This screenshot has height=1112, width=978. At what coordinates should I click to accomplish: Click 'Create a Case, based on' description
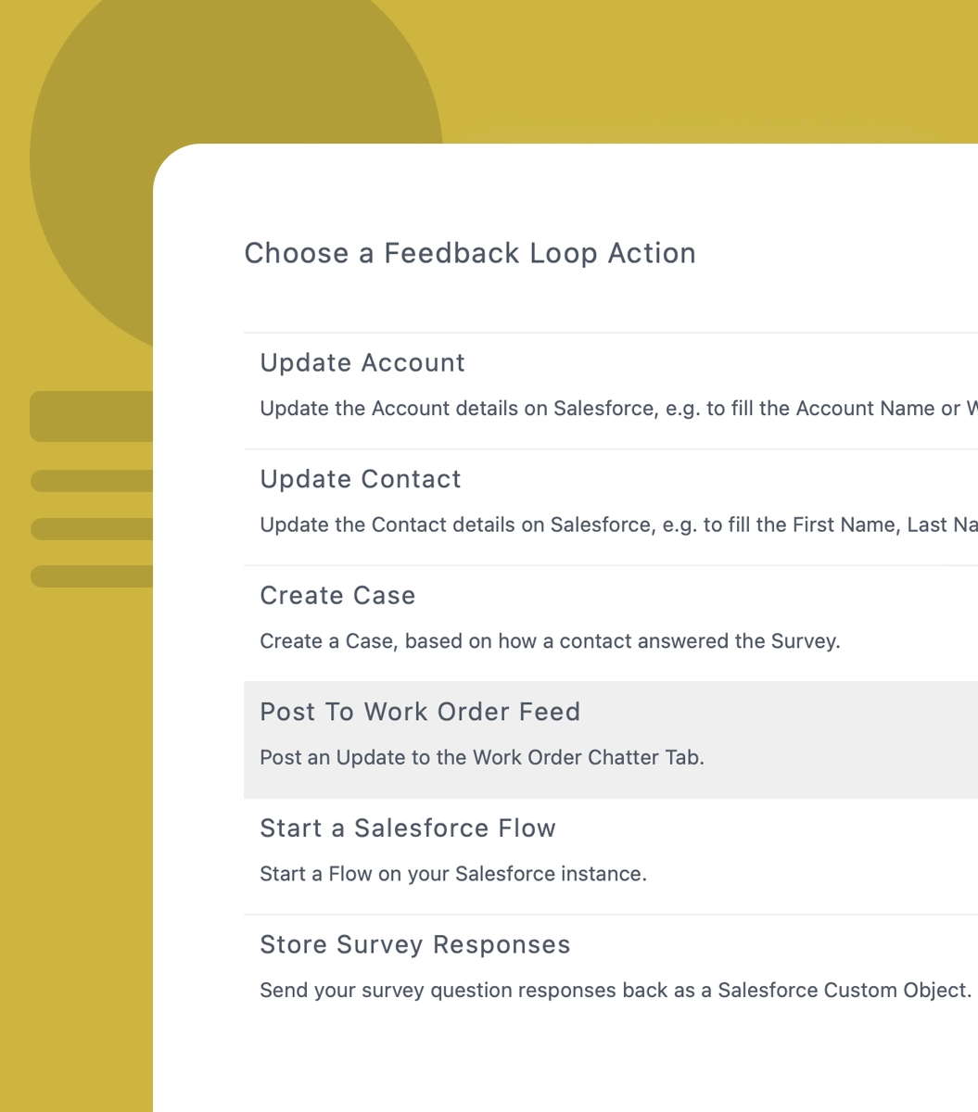pyautogui.click(x=550, y=641)
